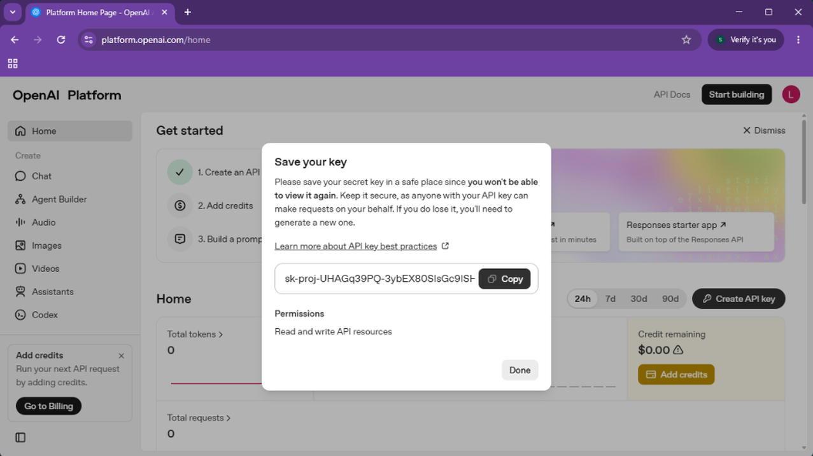The image size is (813, 456).
Task: Dismiss the Get started panel
Action: [764, 130]
